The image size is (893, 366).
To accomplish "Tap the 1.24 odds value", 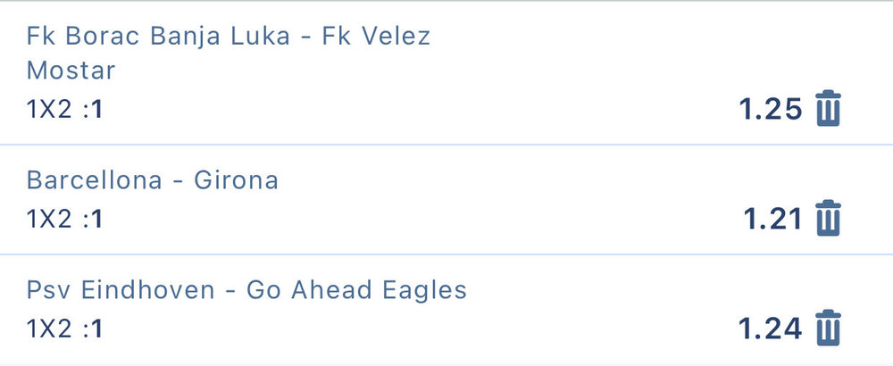I will (x=771, y=329).
